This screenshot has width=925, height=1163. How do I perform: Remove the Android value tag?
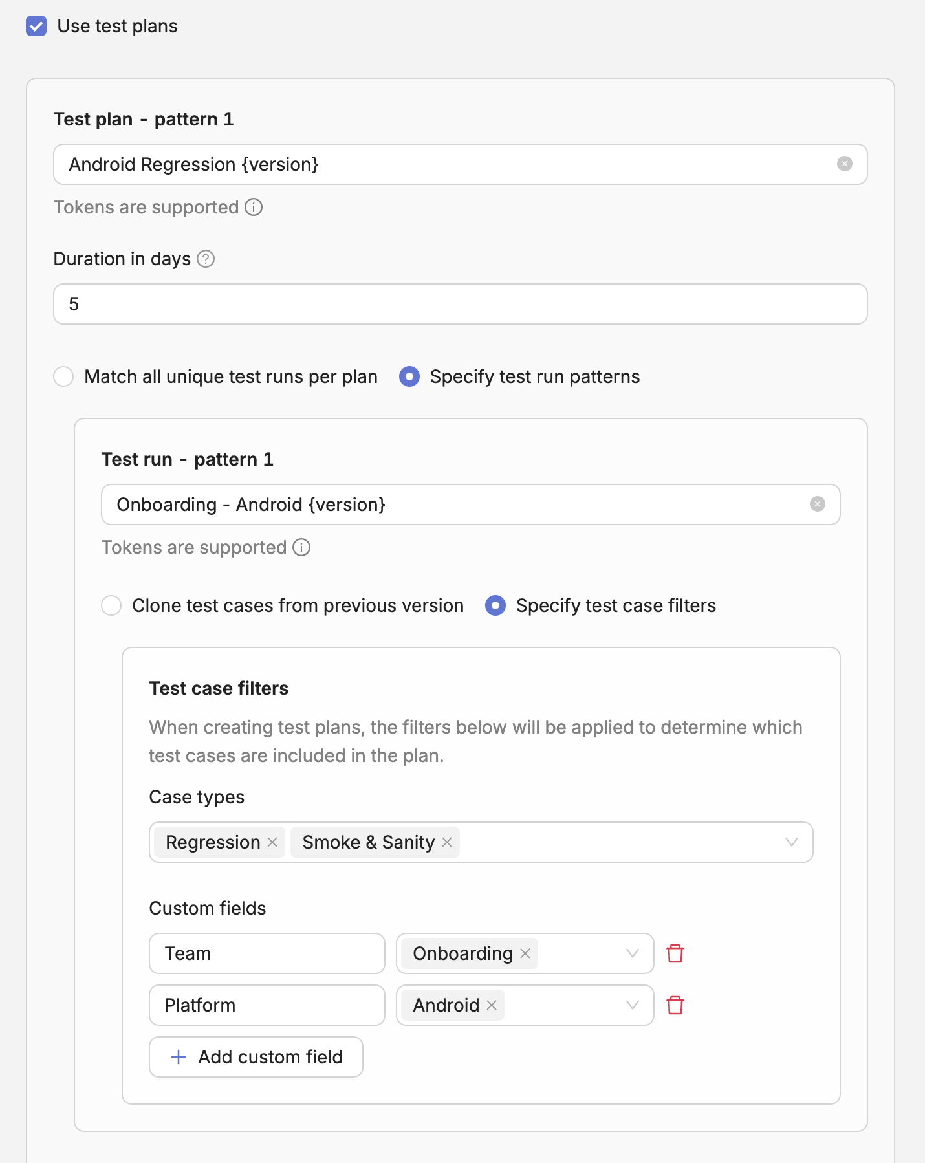coord(492,1005)
